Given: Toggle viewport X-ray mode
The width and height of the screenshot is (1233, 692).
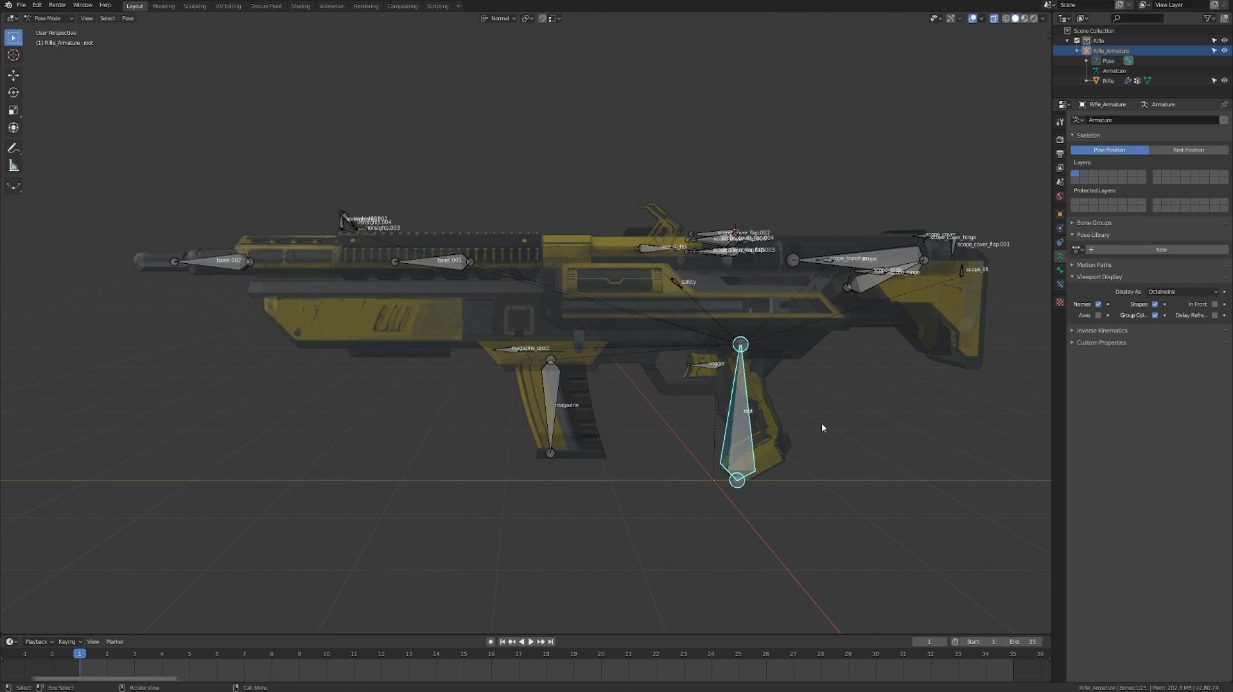Looking at the screenshot, I should (x=993, y=19).
